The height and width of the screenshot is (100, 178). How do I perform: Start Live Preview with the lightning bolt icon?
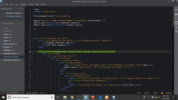coord(176,10)
